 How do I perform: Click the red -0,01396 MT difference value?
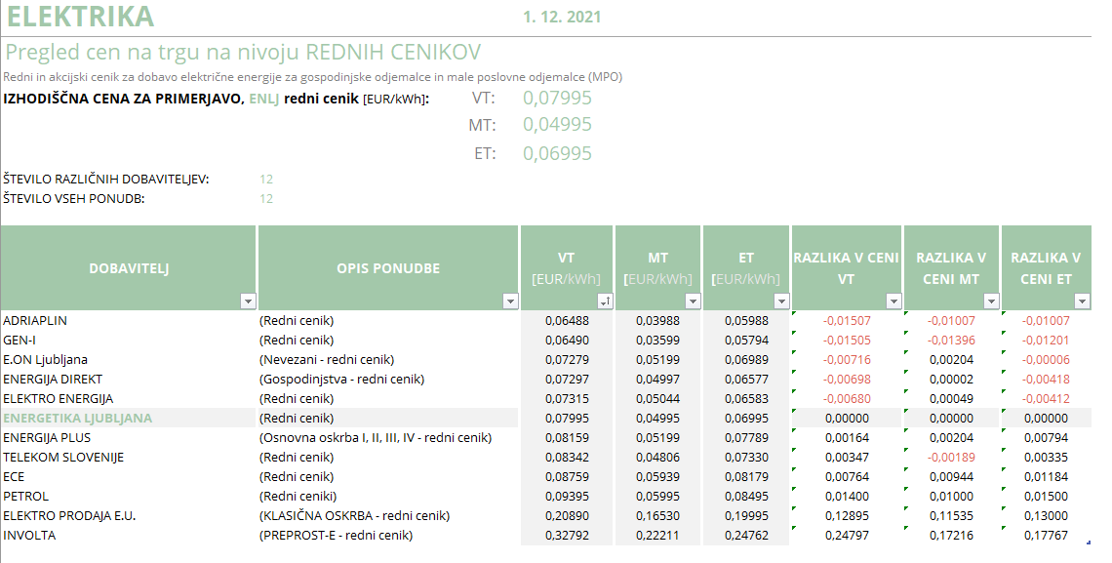[x=950, y=340]
